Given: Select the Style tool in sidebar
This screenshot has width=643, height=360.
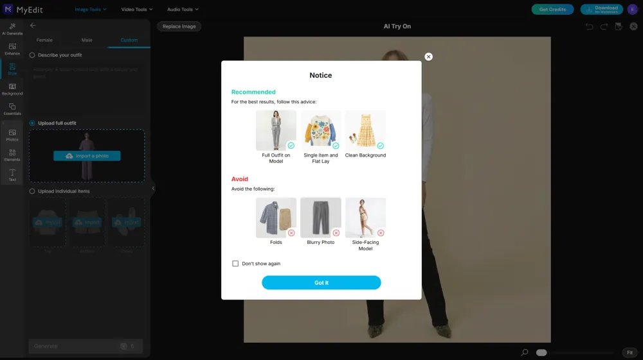Looking at the screenshot, I should (x=12, y=69).
